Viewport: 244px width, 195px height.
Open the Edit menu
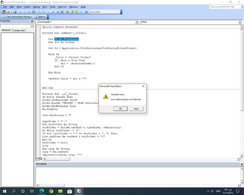tap(12, 7)
